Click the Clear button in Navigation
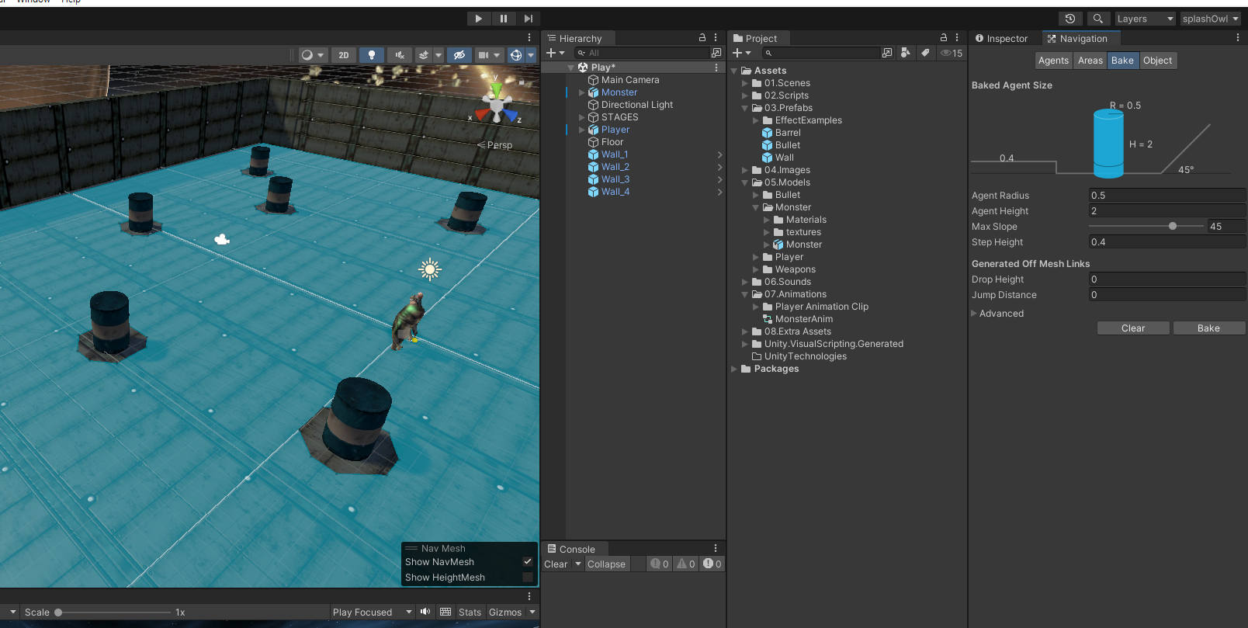Viewport: 1248px width, 628px height. coord(1133,328)
